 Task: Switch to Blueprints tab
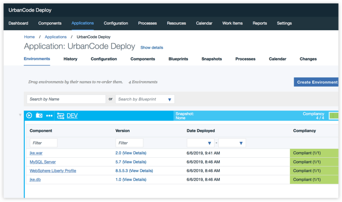[178, 59]
